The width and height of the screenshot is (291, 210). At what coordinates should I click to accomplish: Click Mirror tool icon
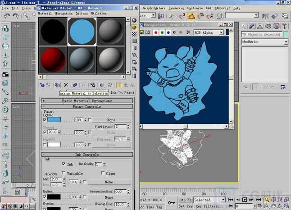(x=265, y=16)
